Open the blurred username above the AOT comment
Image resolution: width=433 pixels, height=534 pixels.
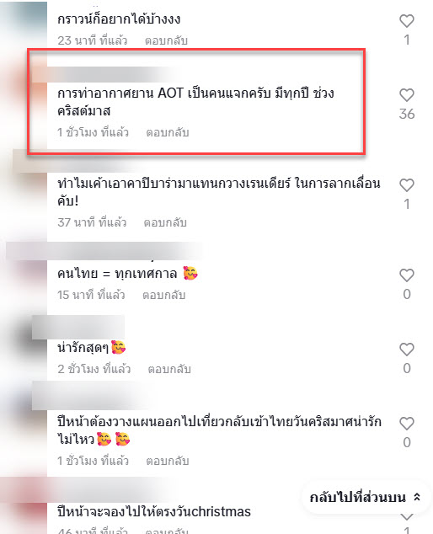[107, 74]
